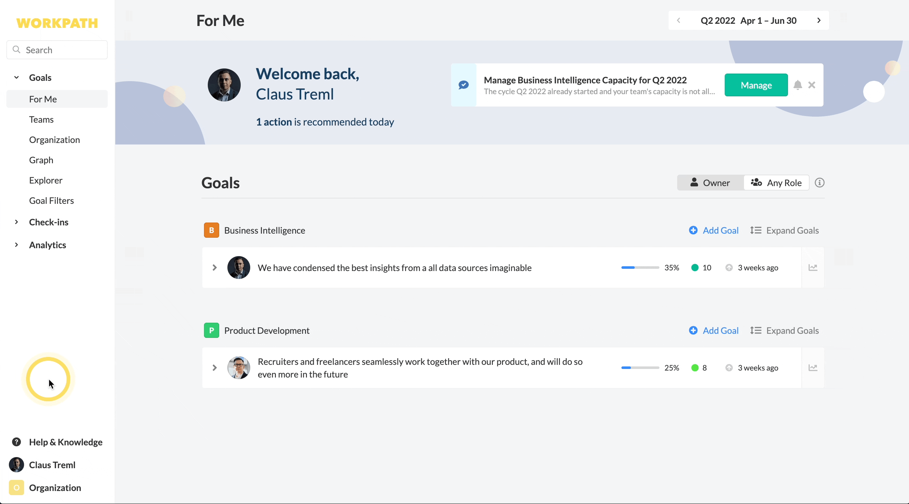
Task: Click the Check-ins label
Action: pos(49,222)
